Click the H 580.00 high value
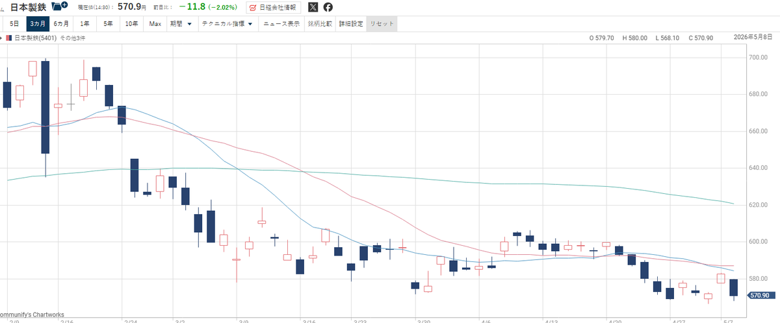Screen dimensions: 780x323 [x=635, y=38]
